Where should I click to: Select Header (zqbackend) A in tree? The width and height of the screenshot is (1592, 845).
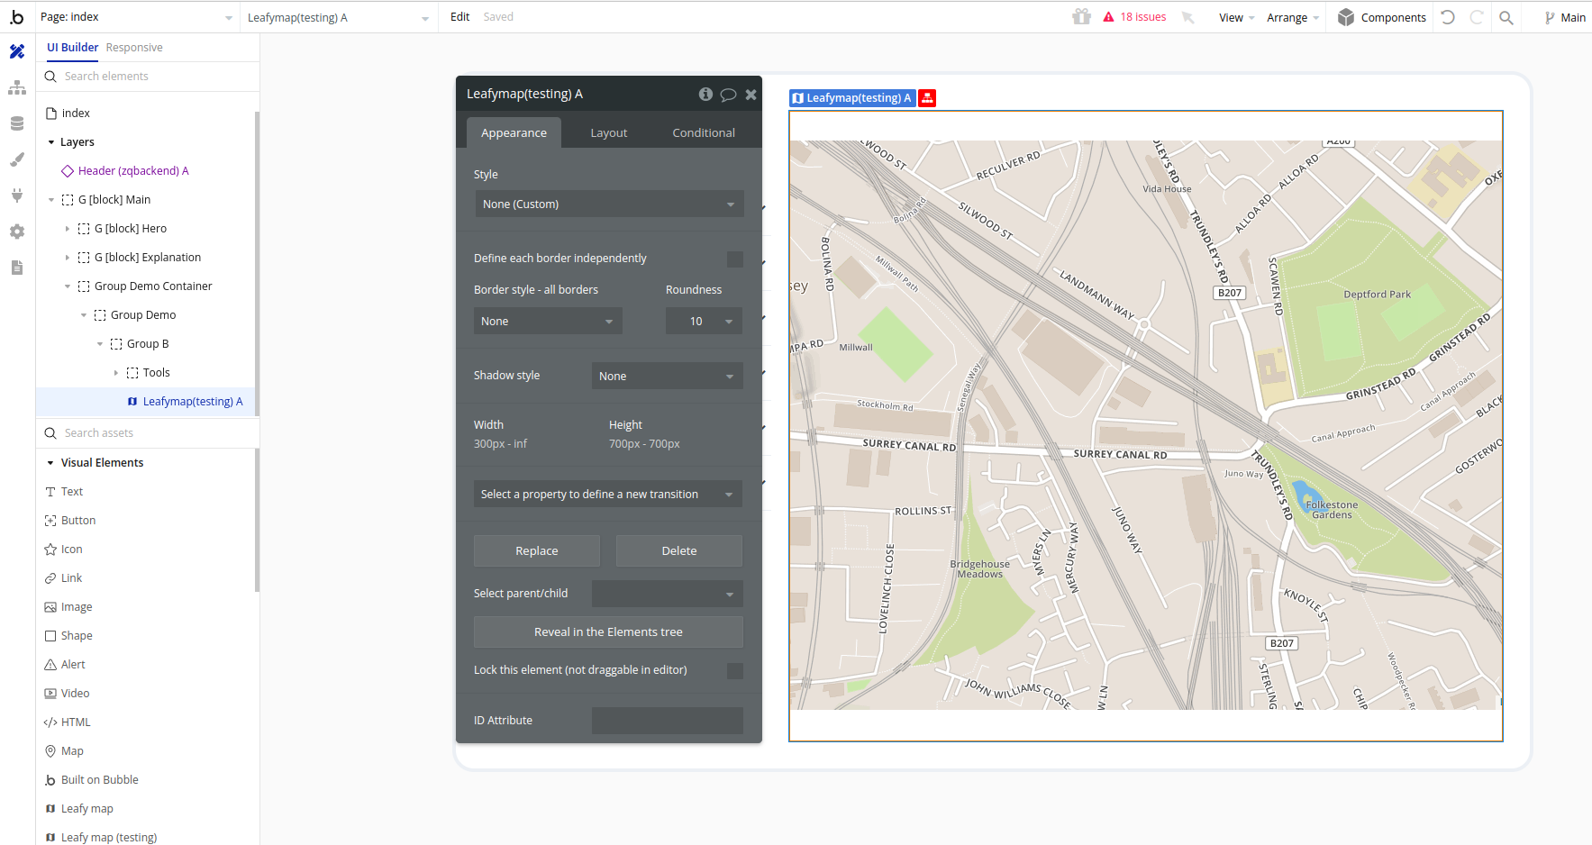click(133, 171)
